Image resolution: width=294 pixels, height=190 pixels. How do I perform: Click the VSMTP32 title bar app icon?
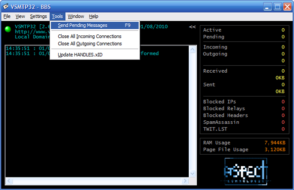pos(6,7)
